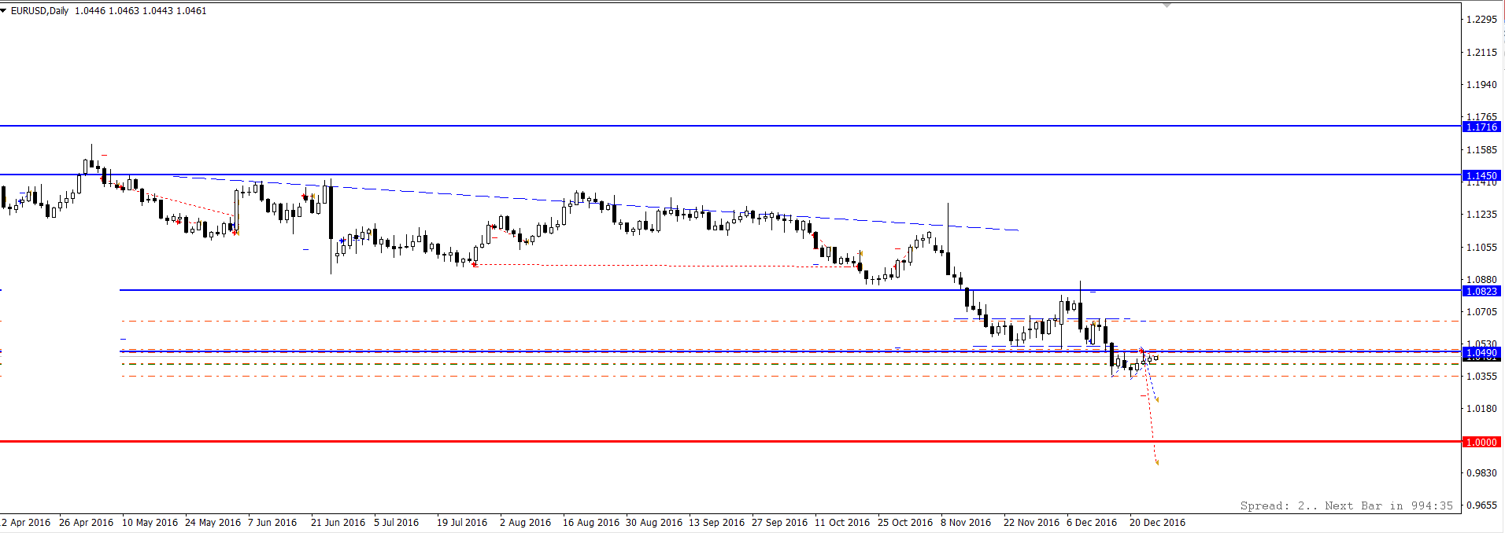Click the 13 Sep 2016 date label
Viewport: 1505px width, 533px height.
click(x=717, y=523)
